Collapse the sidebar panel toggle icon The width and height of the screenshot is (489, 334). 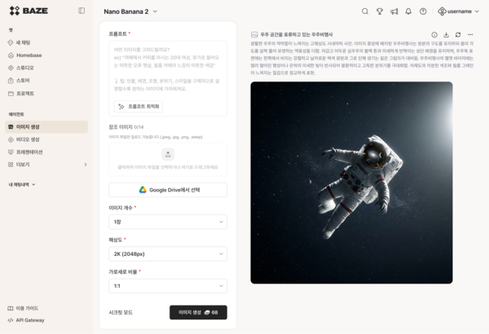[x=81, y=11]
